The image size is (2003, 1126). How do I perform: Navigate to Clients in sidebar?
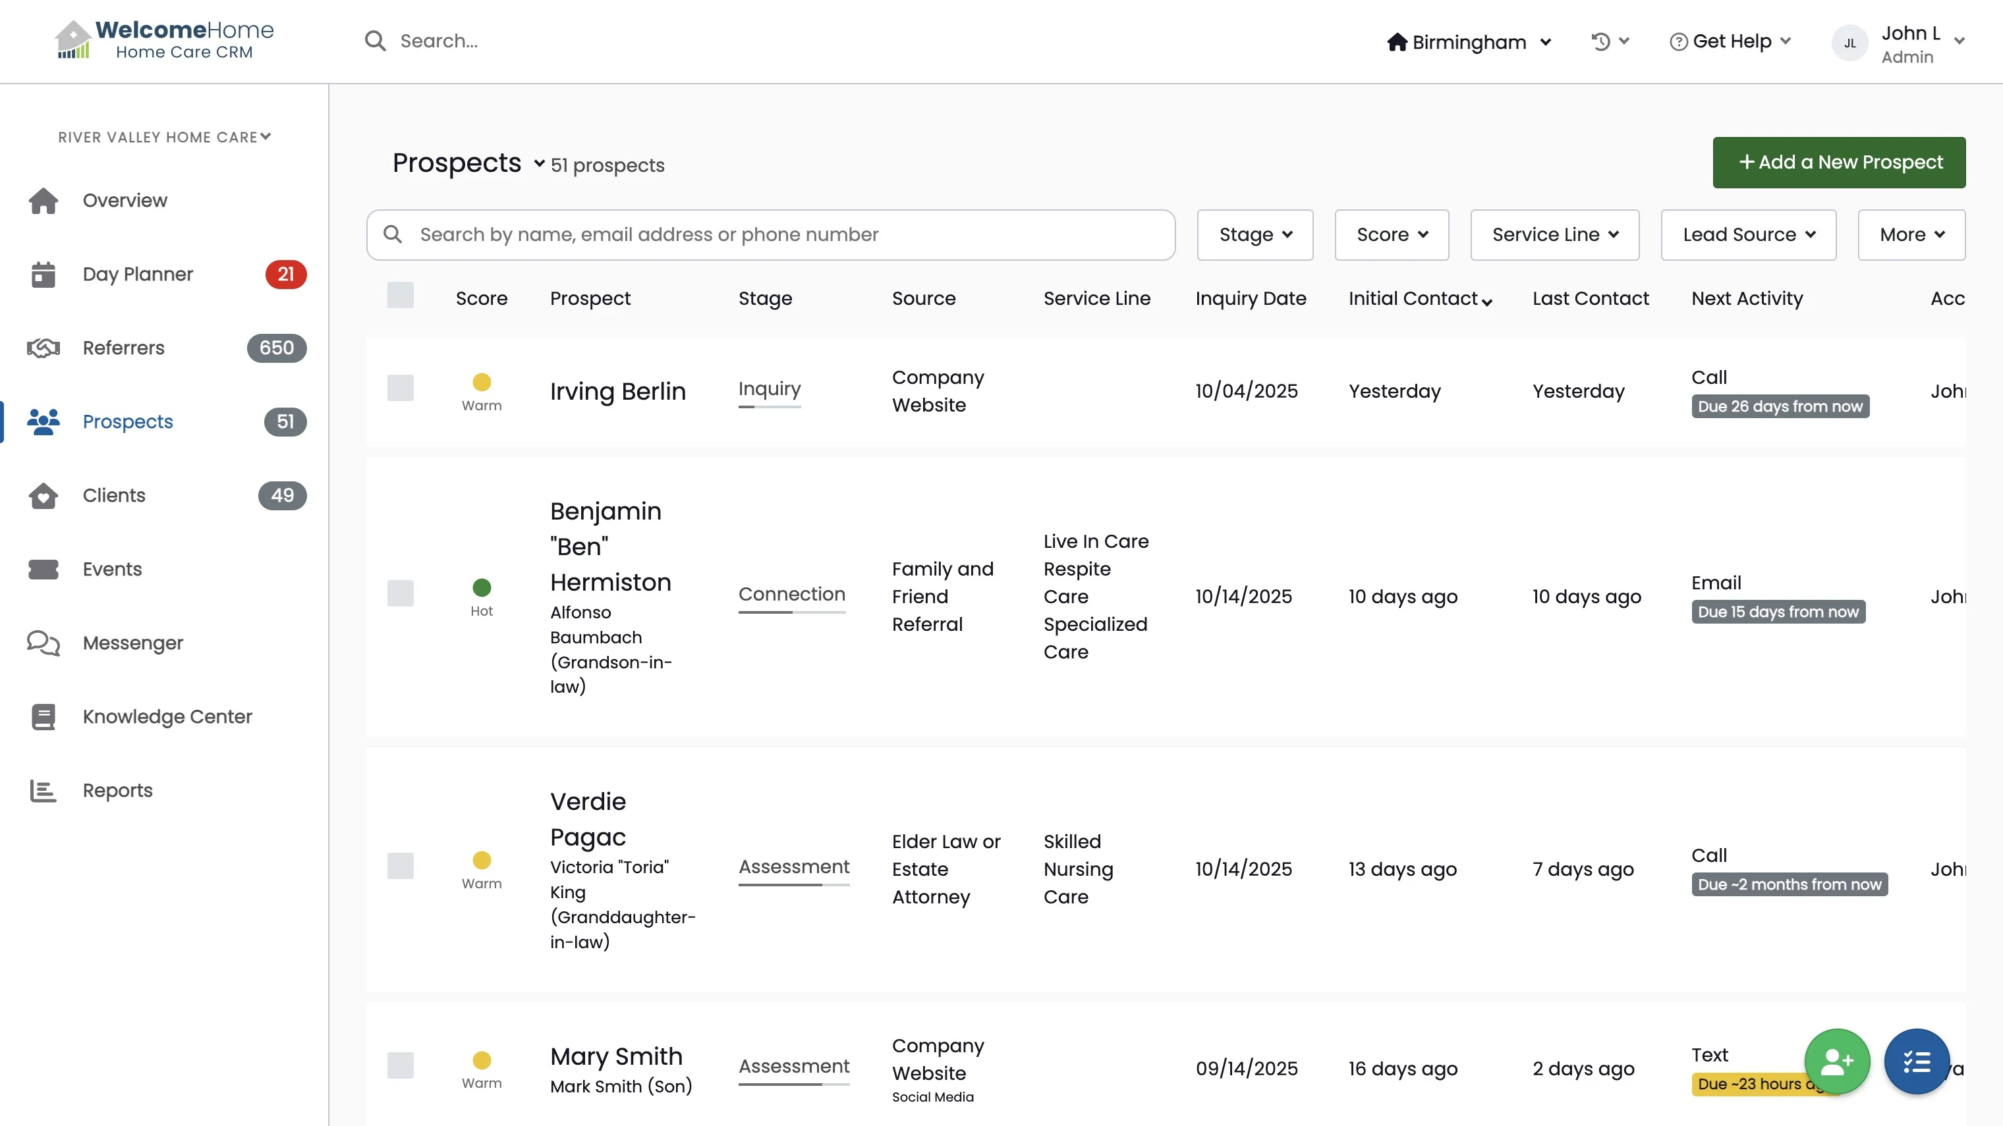[114, 495]
